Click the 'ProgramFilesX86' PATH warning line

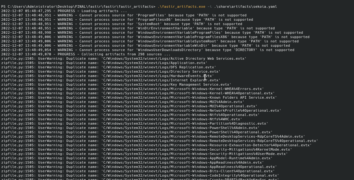pyautogui.click(x=127, y=19)
